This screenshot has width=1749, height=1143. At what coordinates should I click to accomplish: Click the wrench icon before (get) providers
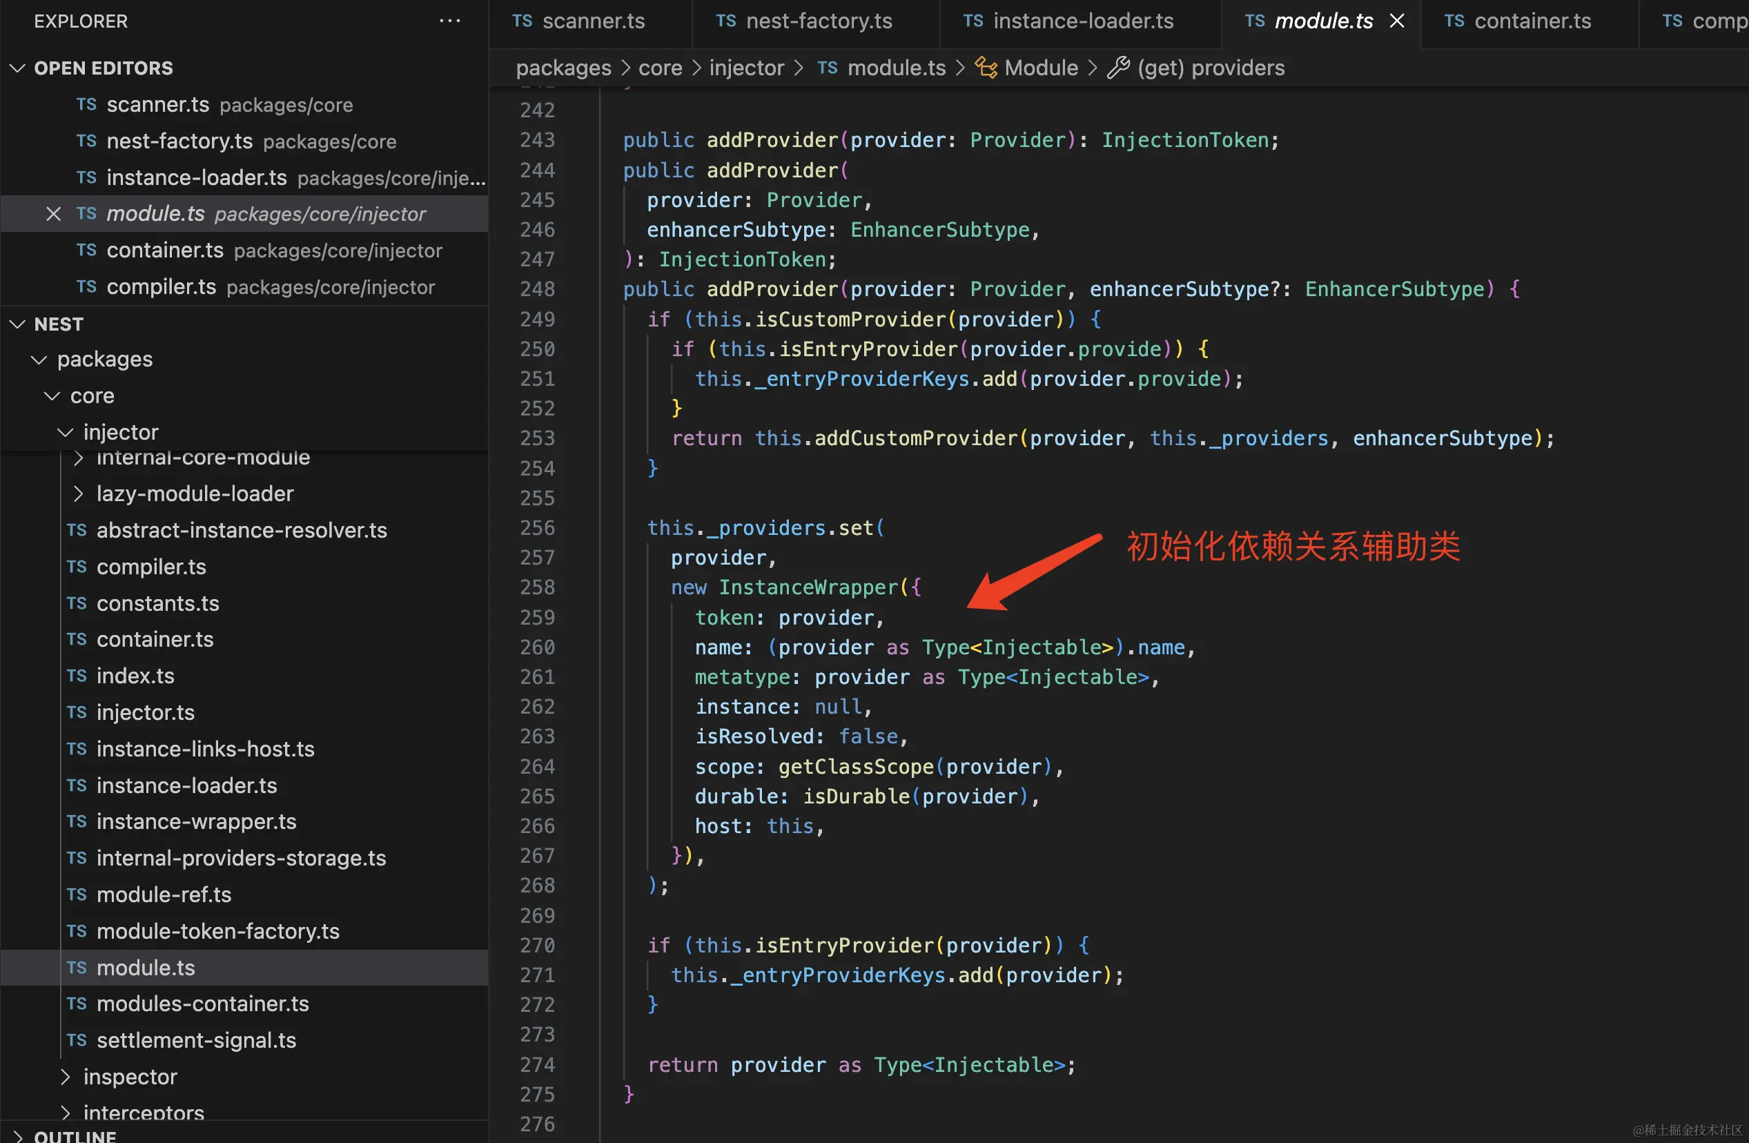[x=1117, y=68]
